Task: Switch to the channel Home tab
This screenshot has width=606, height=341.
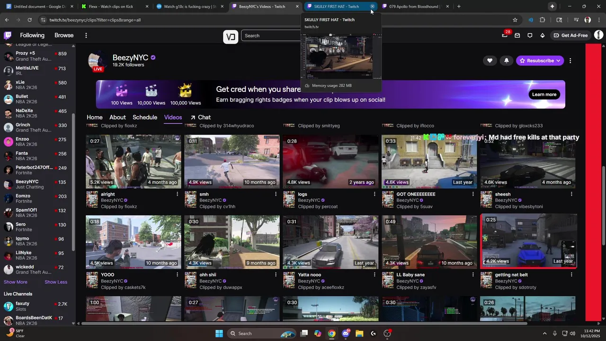Action: tap(94, 117)
